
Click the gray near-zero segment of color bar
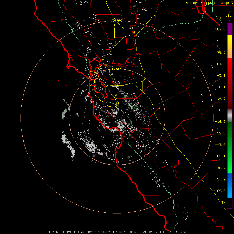(230, 116)
